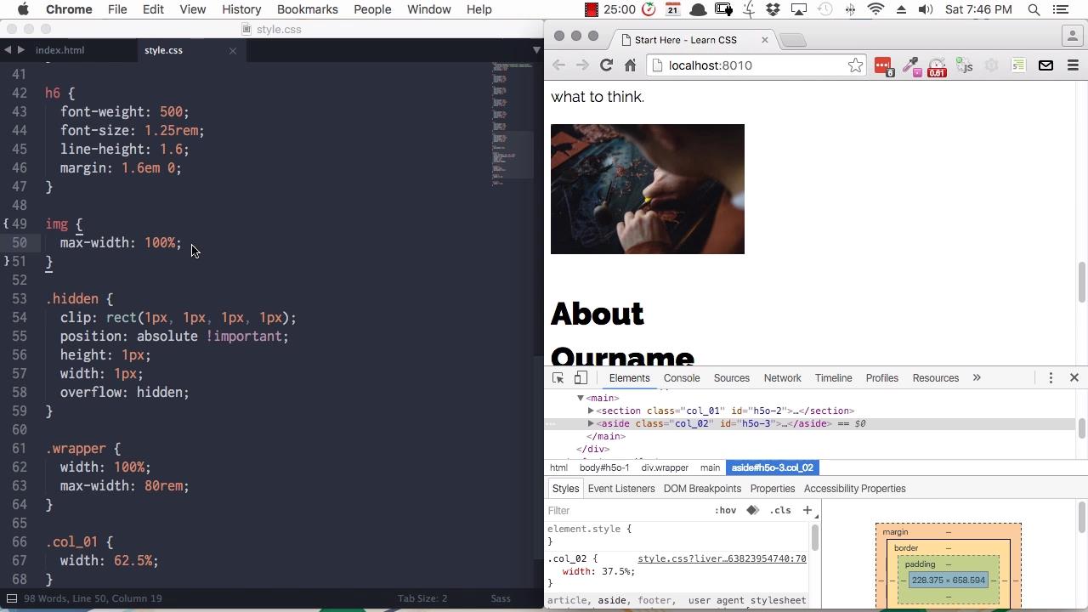Screen dimensions: 1088x612
Task: Show more DevTools tabs via chevron
Action: pyautogui.click(x=977, y=378)
